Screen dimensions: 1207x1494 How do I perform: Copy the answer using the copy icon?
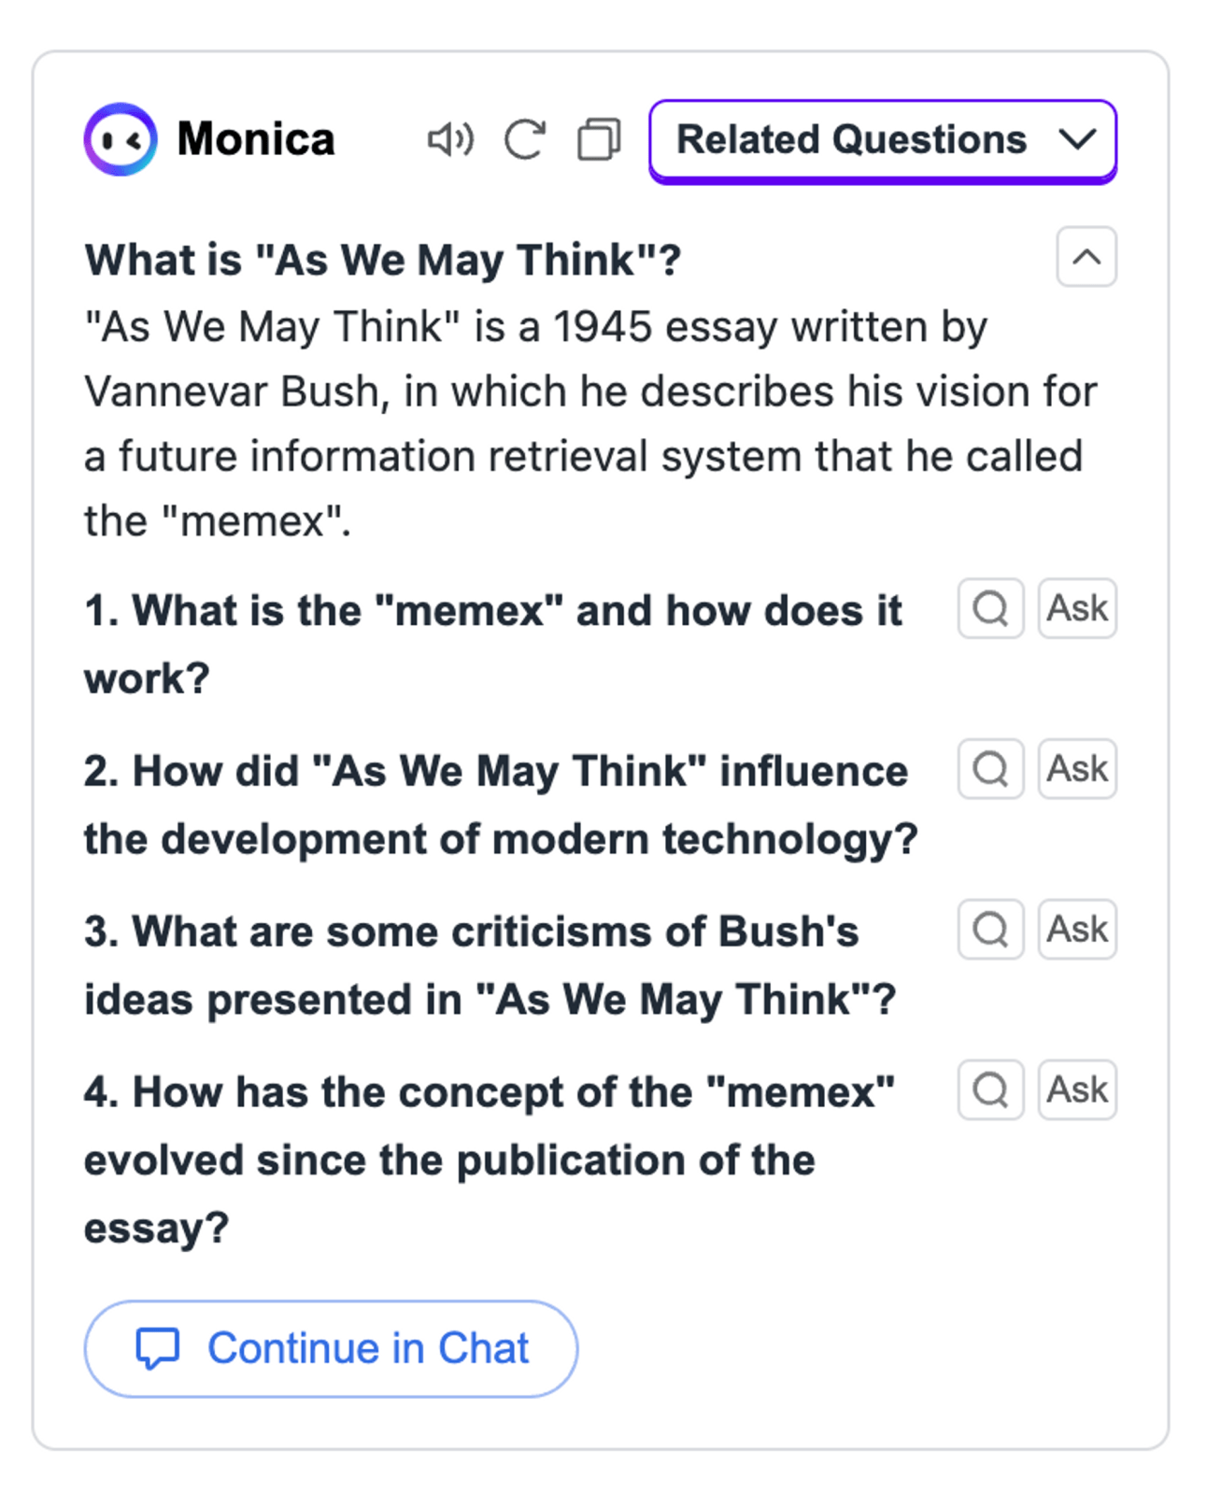596,140
